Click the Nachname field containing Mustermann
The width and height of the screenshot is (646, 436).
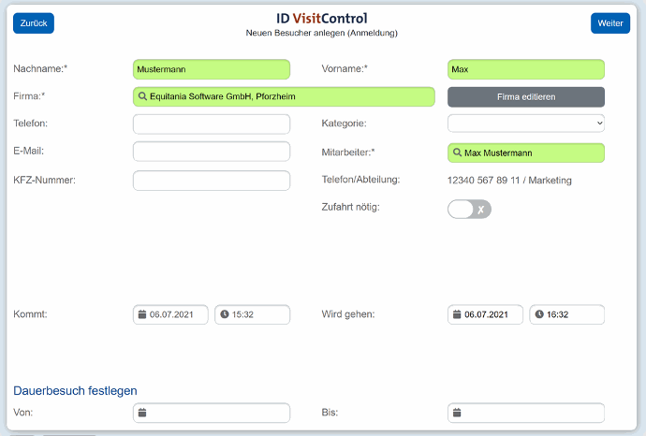[x=212, y=69]
